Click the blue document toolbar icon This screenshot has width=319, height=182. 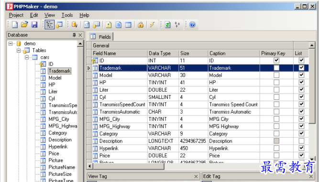(x=119, y=24)
